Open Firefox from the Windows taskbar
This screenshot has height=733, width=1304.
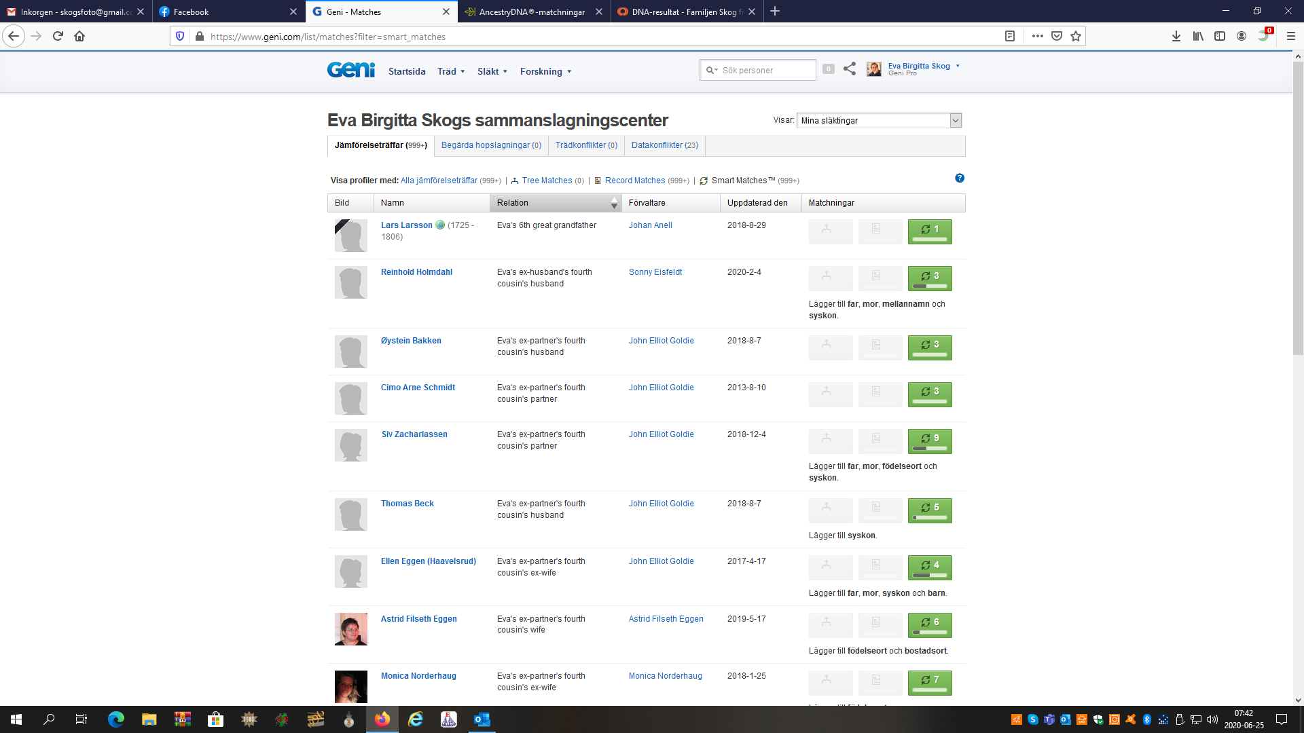click(382, 719)
